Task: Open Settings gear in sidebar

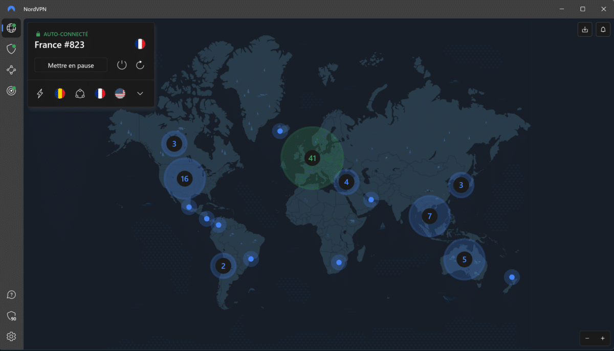Action: point(11,336)
